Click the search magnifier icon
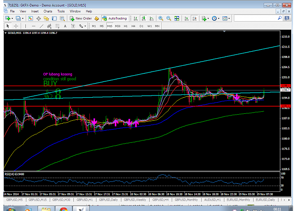The image size is (294, 211). tap(279, 18)
